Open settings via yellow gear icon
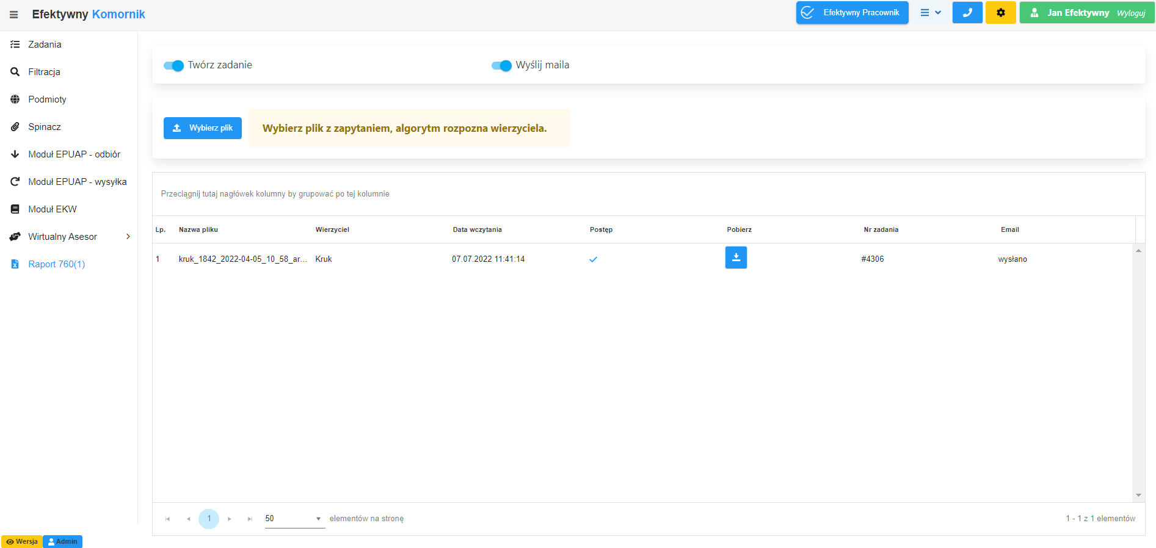 [x=1001, y=13]
